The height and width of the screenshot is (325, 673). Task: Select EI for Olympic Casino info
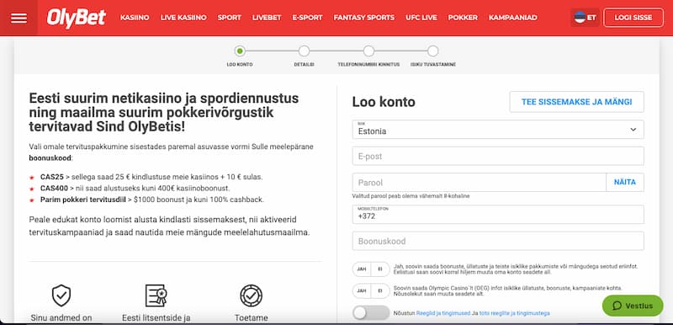(380, 290)
